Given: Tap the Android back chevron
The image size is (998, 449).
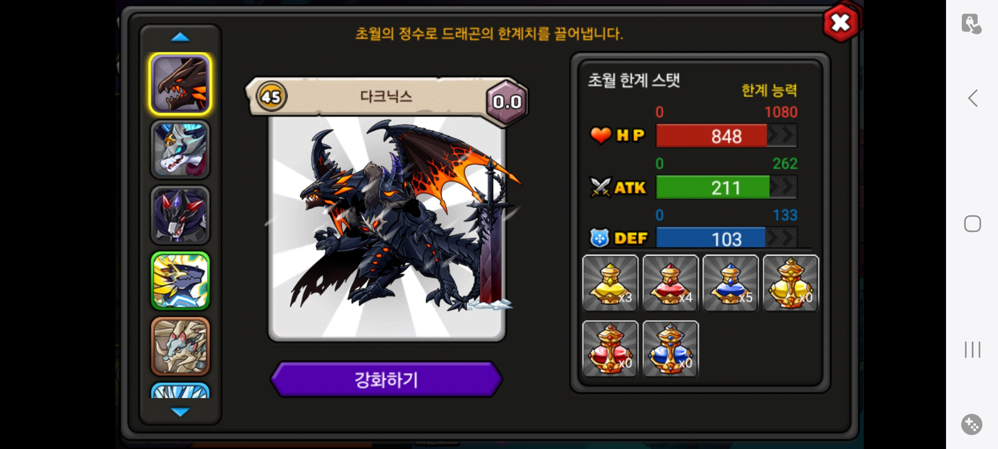Looking at the screenshot, I should point(973,99).
